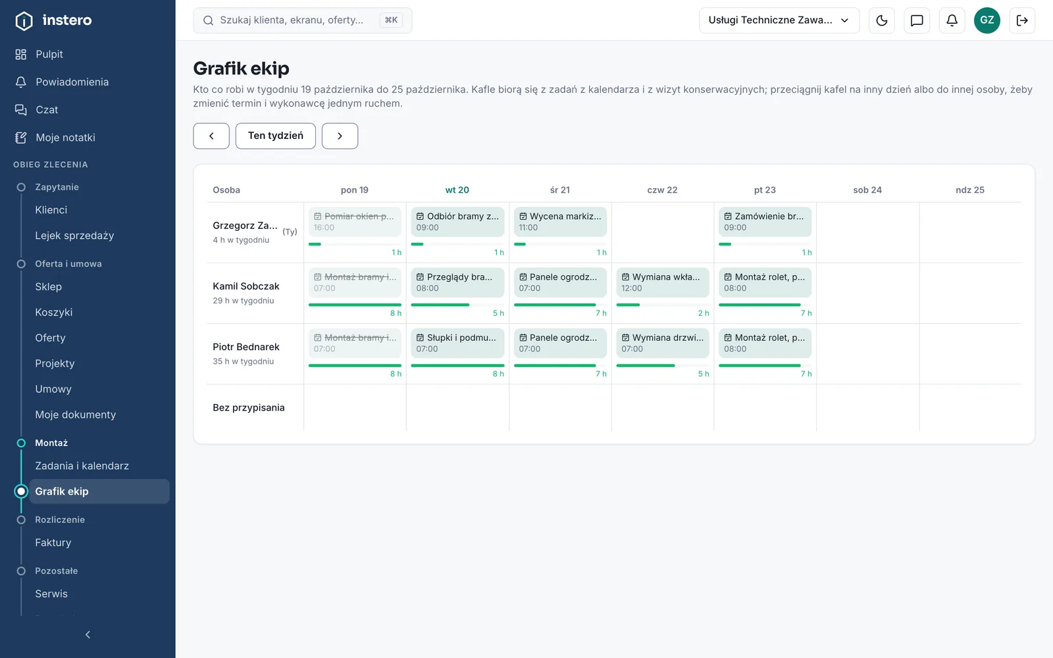Focus the Szukaj klienta search field

(x=303, y=20)
